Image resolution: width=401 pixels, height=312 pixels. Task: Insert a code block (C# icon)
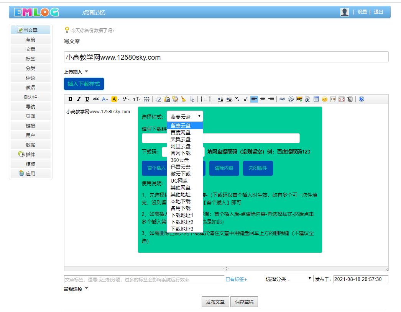[333, 99]
